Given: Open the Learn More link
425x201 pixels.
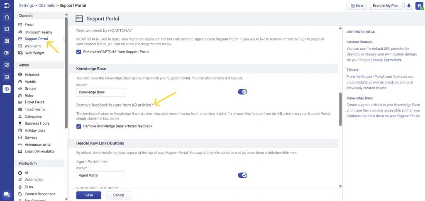Looking at the screenshot, I should (393, 60).
